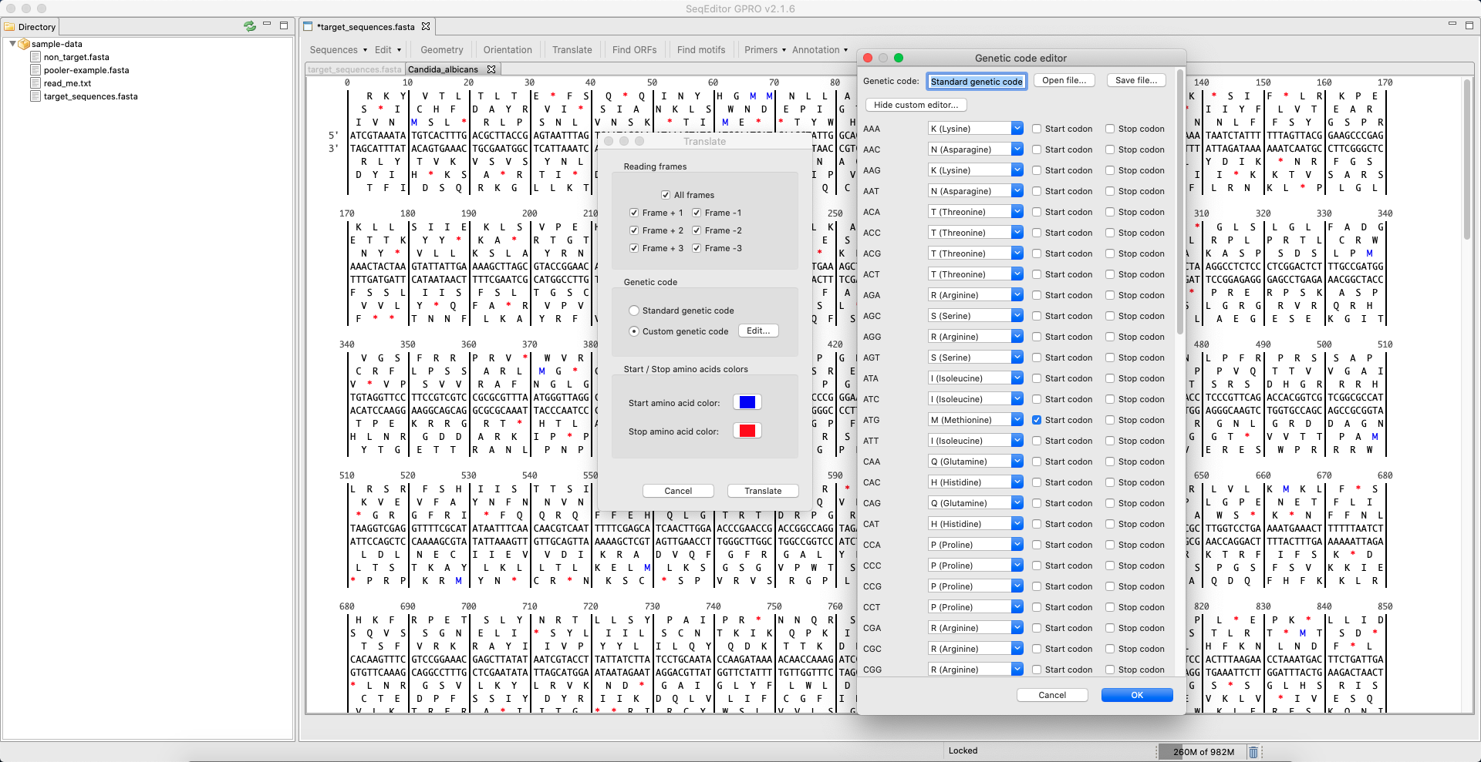Close the Candida_albicans tab using its X icon
The width and height of the screenshot is (1481, 762).
point(491,69)
